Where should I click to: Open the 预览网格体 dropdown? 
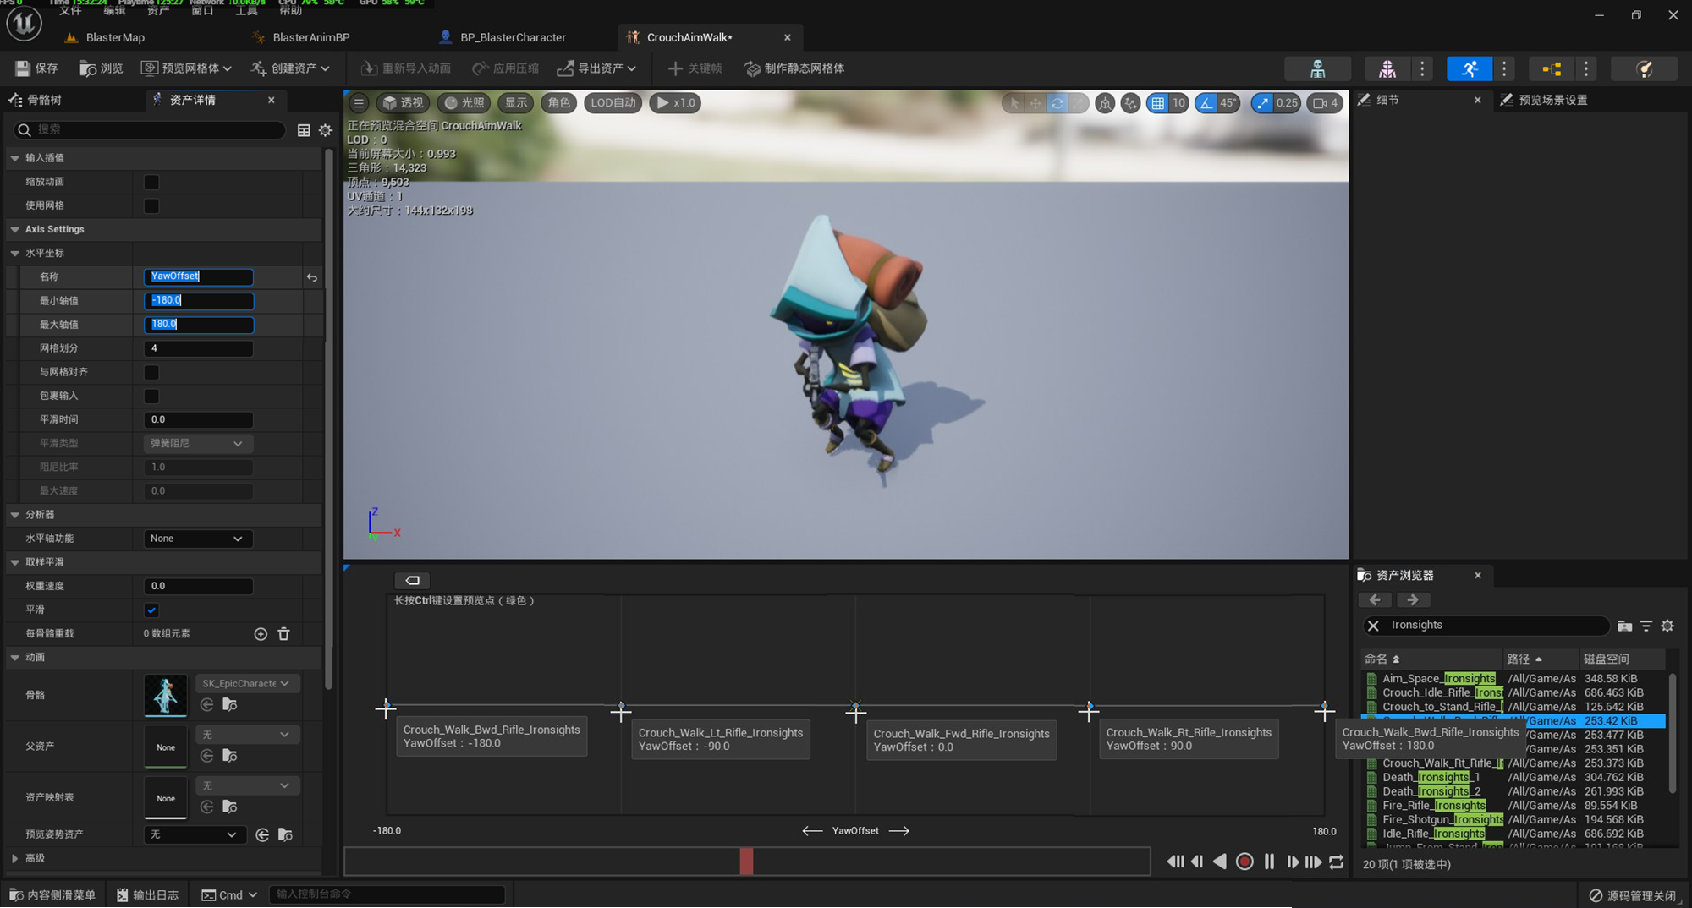click(185, 68)
